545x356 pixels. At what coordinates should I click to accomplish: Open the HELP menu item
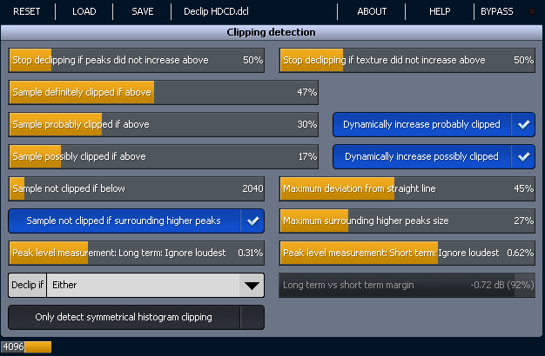(440, 11)
